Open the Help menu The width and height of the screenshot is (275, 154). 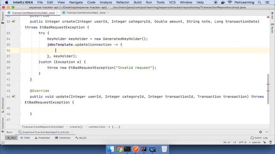pos(200,3)
